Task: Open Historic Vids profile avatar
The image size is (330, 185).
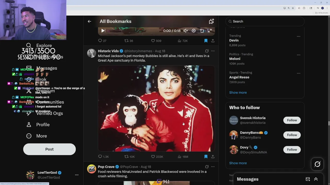Action: [x=92, y=53]
